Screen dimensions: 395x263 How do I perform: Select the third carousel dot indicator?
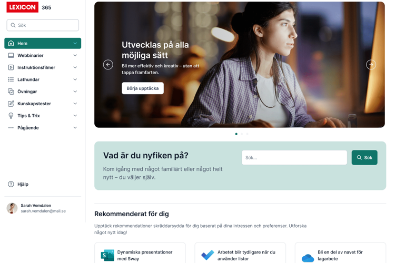pyautogui.click(x=248, y=134)
